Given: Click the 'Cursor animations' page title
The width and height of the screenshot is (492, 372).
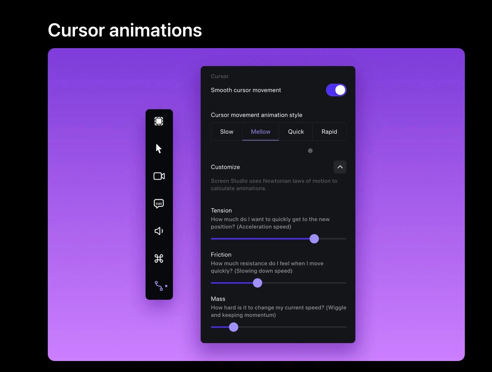Looking at the screenshot, I should (x=125, y=30).
